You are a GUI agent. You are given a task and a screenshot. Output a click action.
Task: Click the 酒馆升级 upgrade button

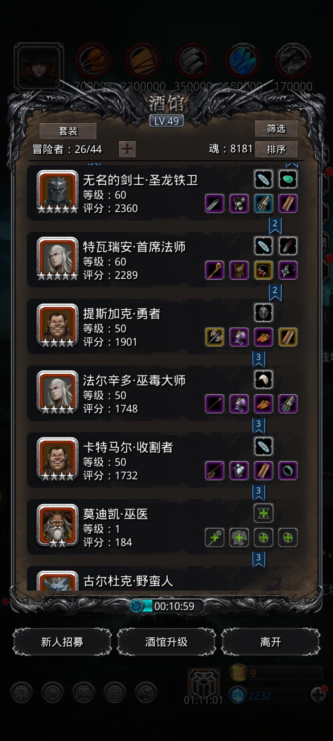[x=166, y=642]
